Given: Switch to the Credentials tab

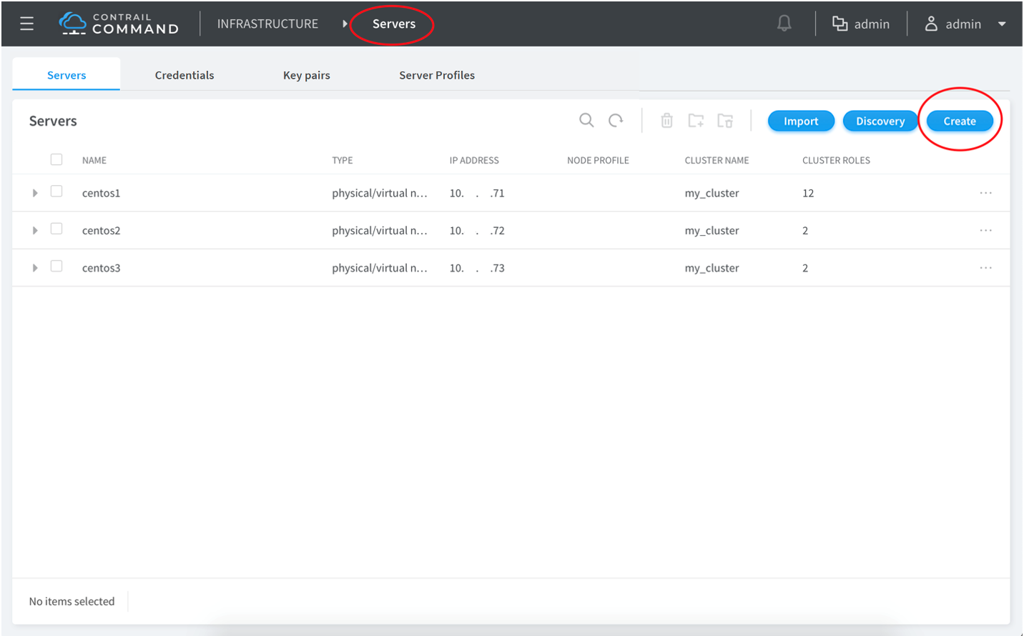Looking at the screenshot, I should (x=184, y=75).
